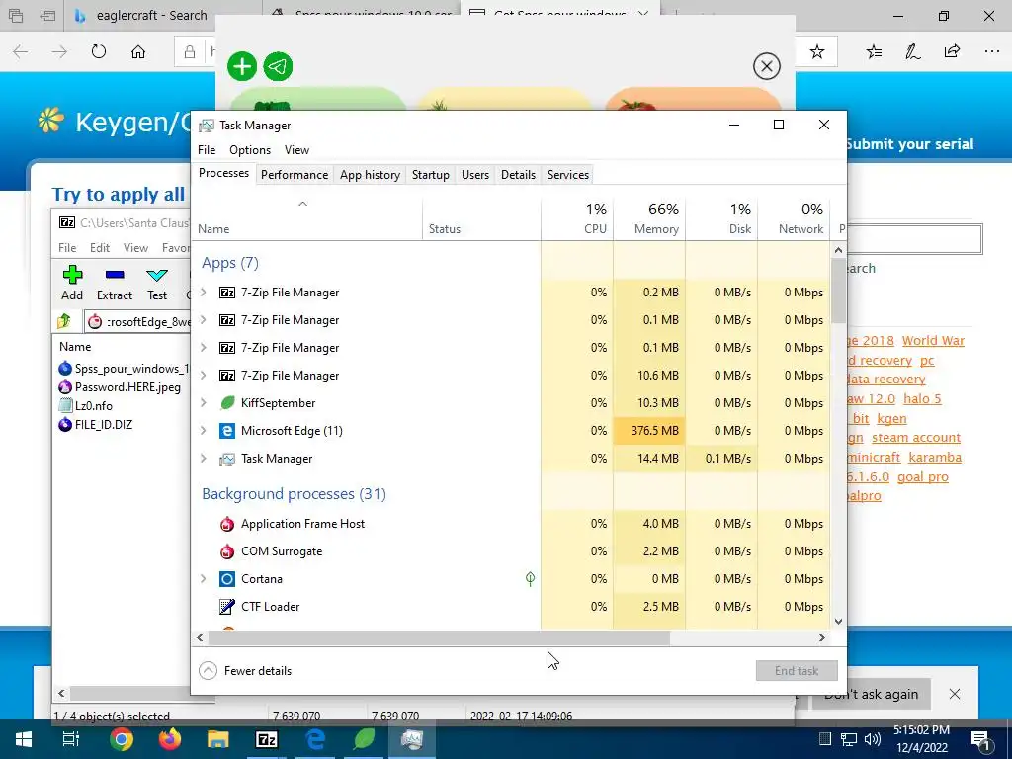Screen dimensions: 1012x759
Task: Click the favorites star in address bar
Action: click(817, 51)
